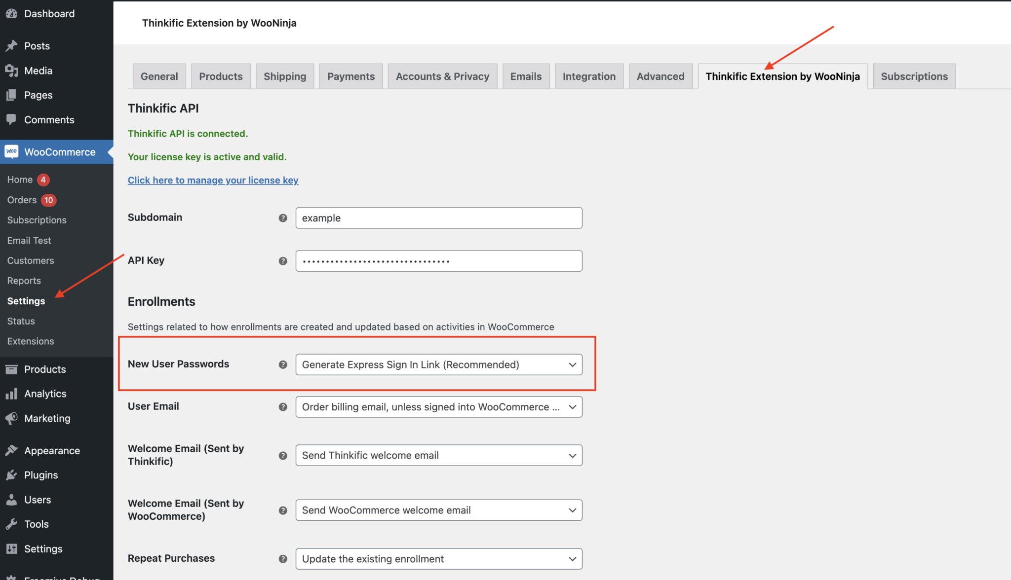Click the Comments speech bubble icon
The image size is (1011, 580).
(x=11, y=119)
